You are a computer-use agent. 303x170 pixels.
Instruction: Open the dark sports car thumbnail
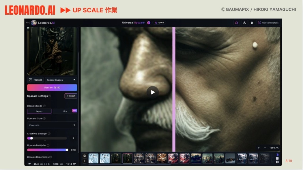pyautogui.click(x=230, y=158)
